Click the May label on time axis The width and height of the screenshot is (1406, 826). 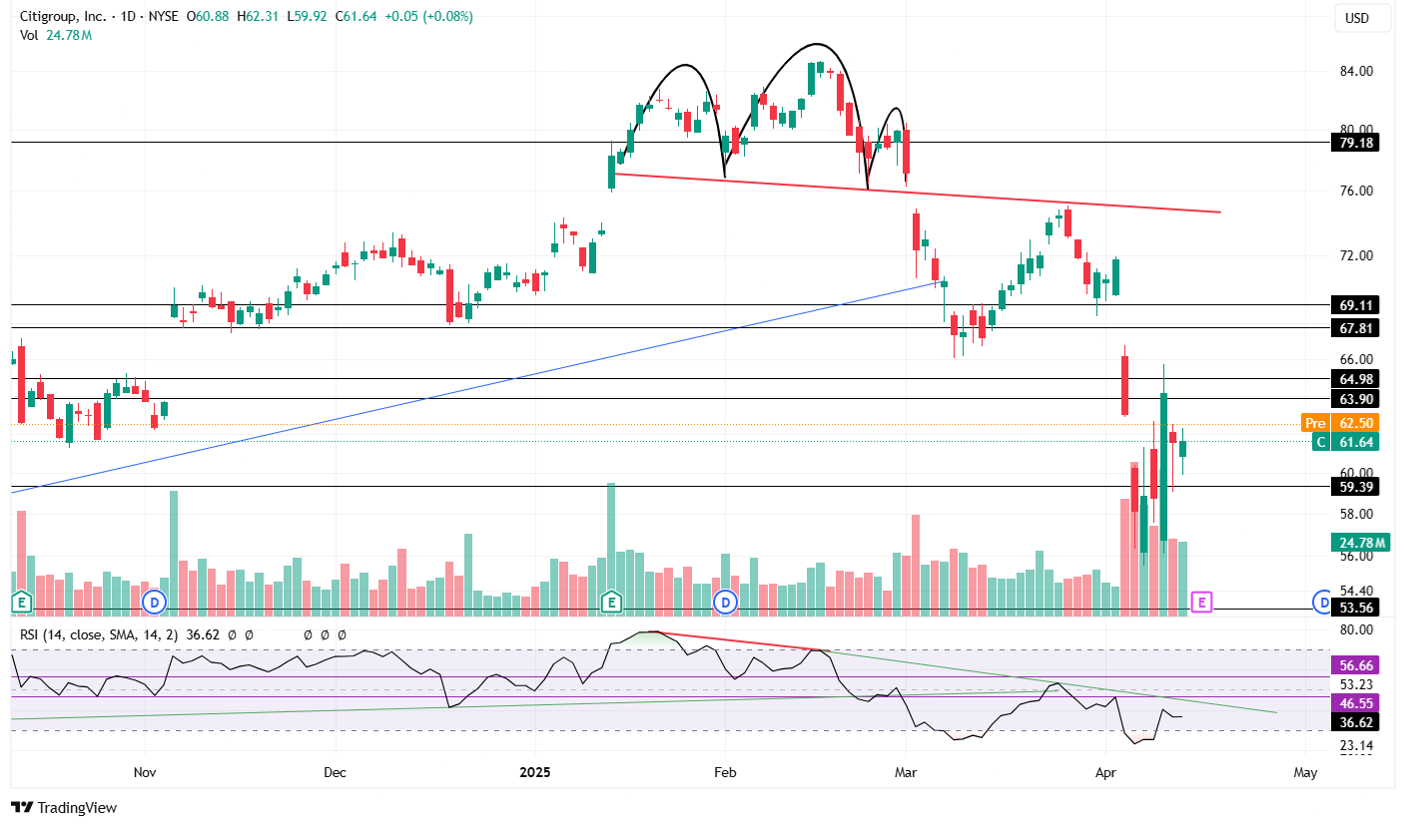coord(1305,772)
